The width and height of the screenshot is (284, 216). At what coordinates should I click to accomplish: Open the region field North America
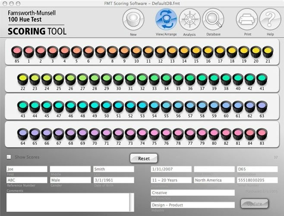214,180
